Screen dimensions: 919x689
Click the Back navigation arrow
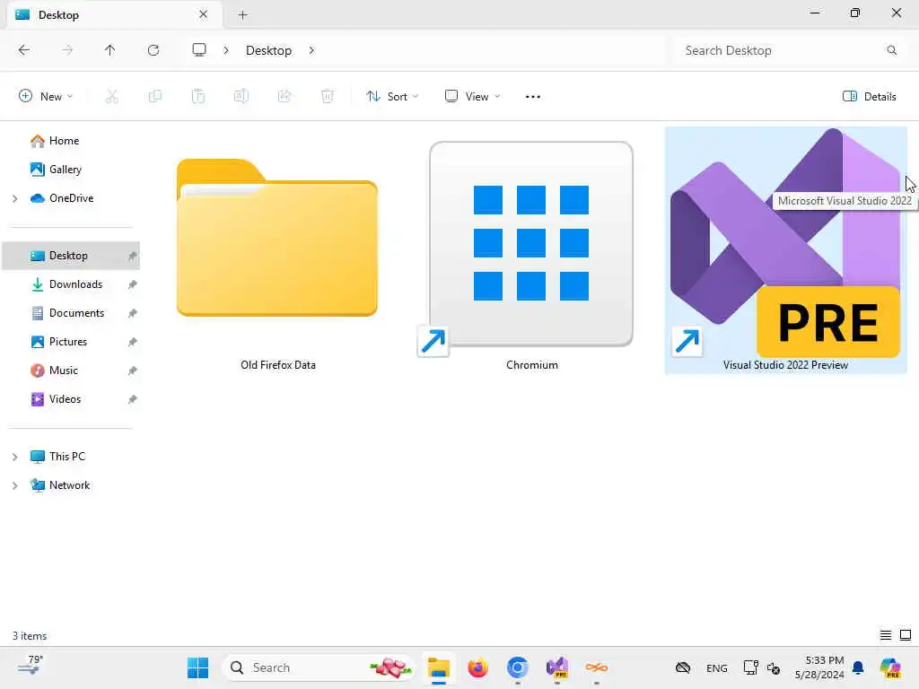click(x=24, y=50)
